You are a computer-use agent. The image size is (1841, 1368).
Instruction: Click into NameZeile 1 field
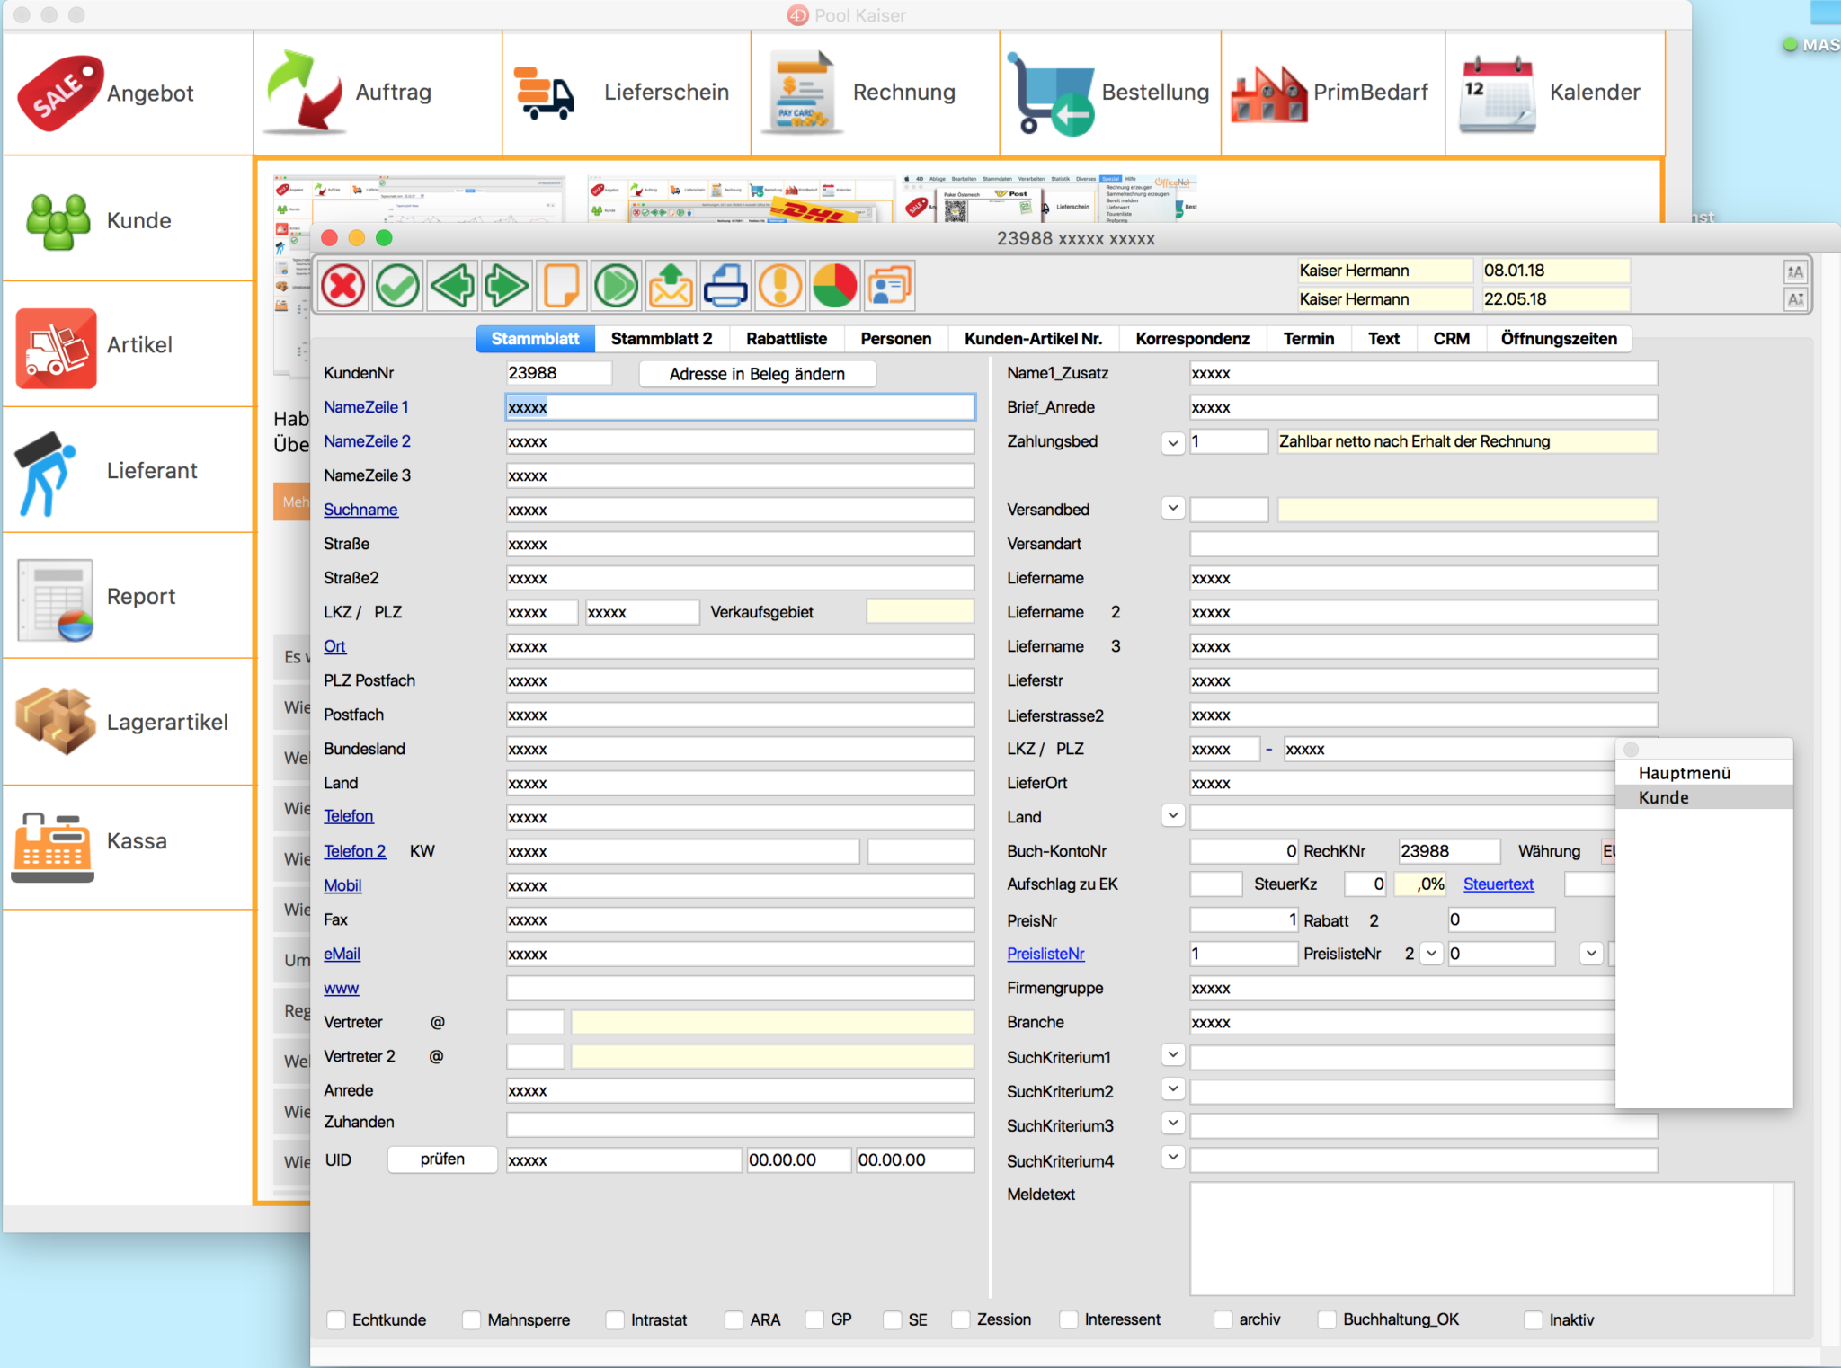click(x=740, y=407)
